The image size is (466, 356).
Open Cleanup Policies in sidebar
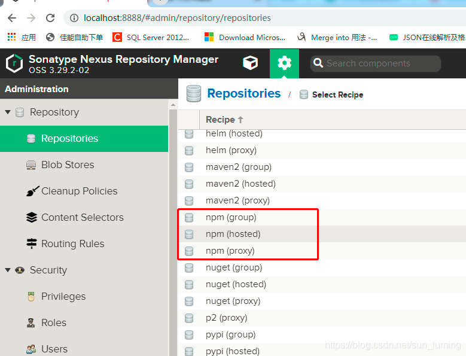tap(84, 191)
